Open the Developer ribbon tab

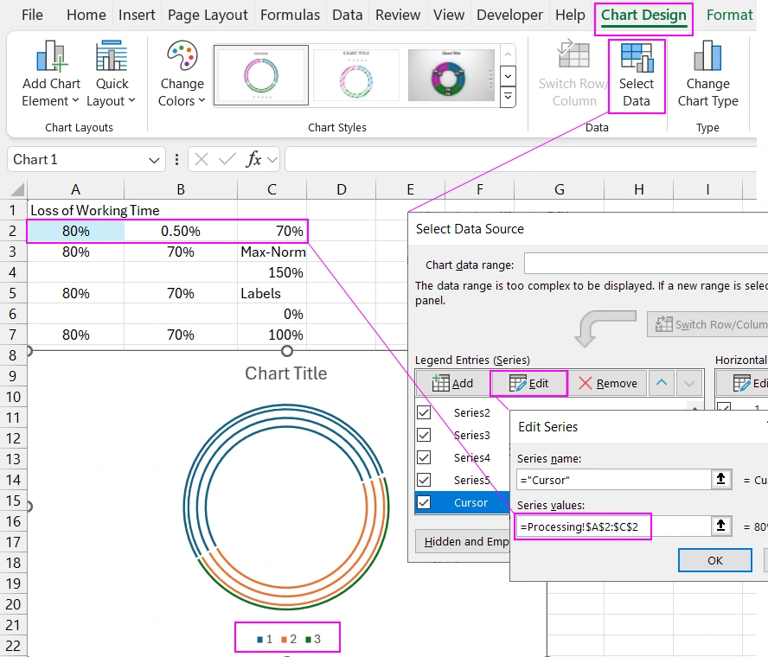(509, 15)
